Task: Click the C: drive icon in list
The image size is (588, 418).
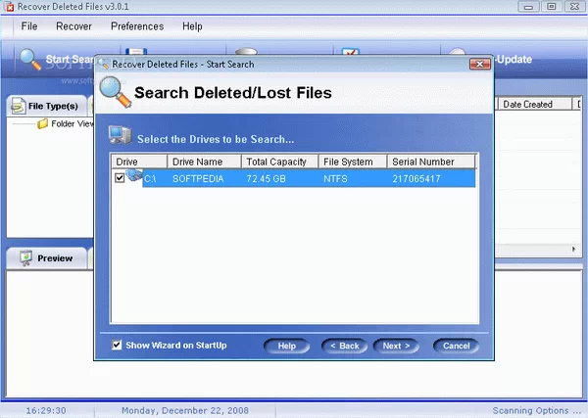Action: pyautogui.click(x=133, y=175)
